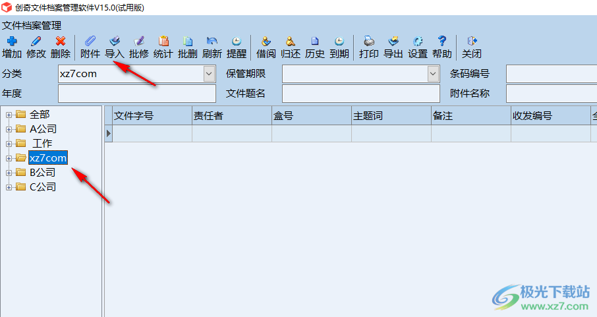Click the 收发编号 column header

(x=551, y=115)
